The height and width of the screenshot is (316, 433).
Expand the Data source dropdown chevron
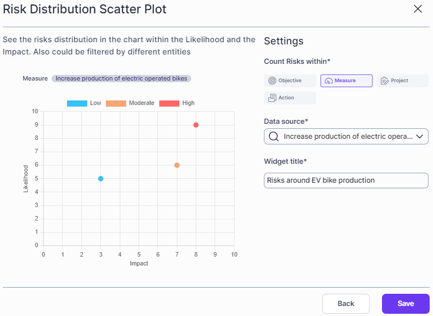(420, 136)
